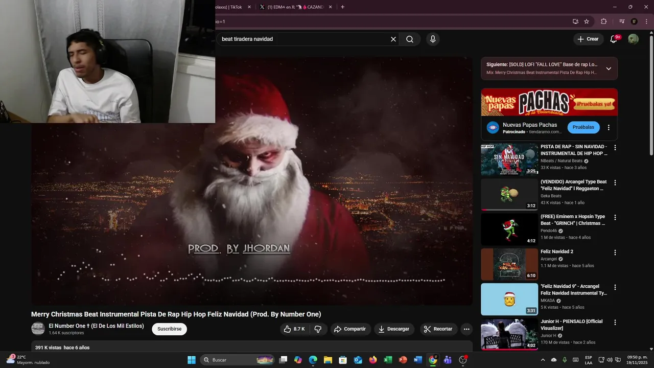Open the 09:50 p. m. clock calendar
Viewport: 654px width, 368px height.
click(x=637, y=360)
